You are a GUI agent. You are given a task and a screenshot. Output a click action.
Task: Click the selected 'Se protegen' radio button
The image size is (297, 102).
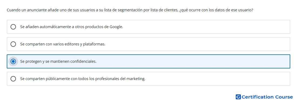coord(13,61)
